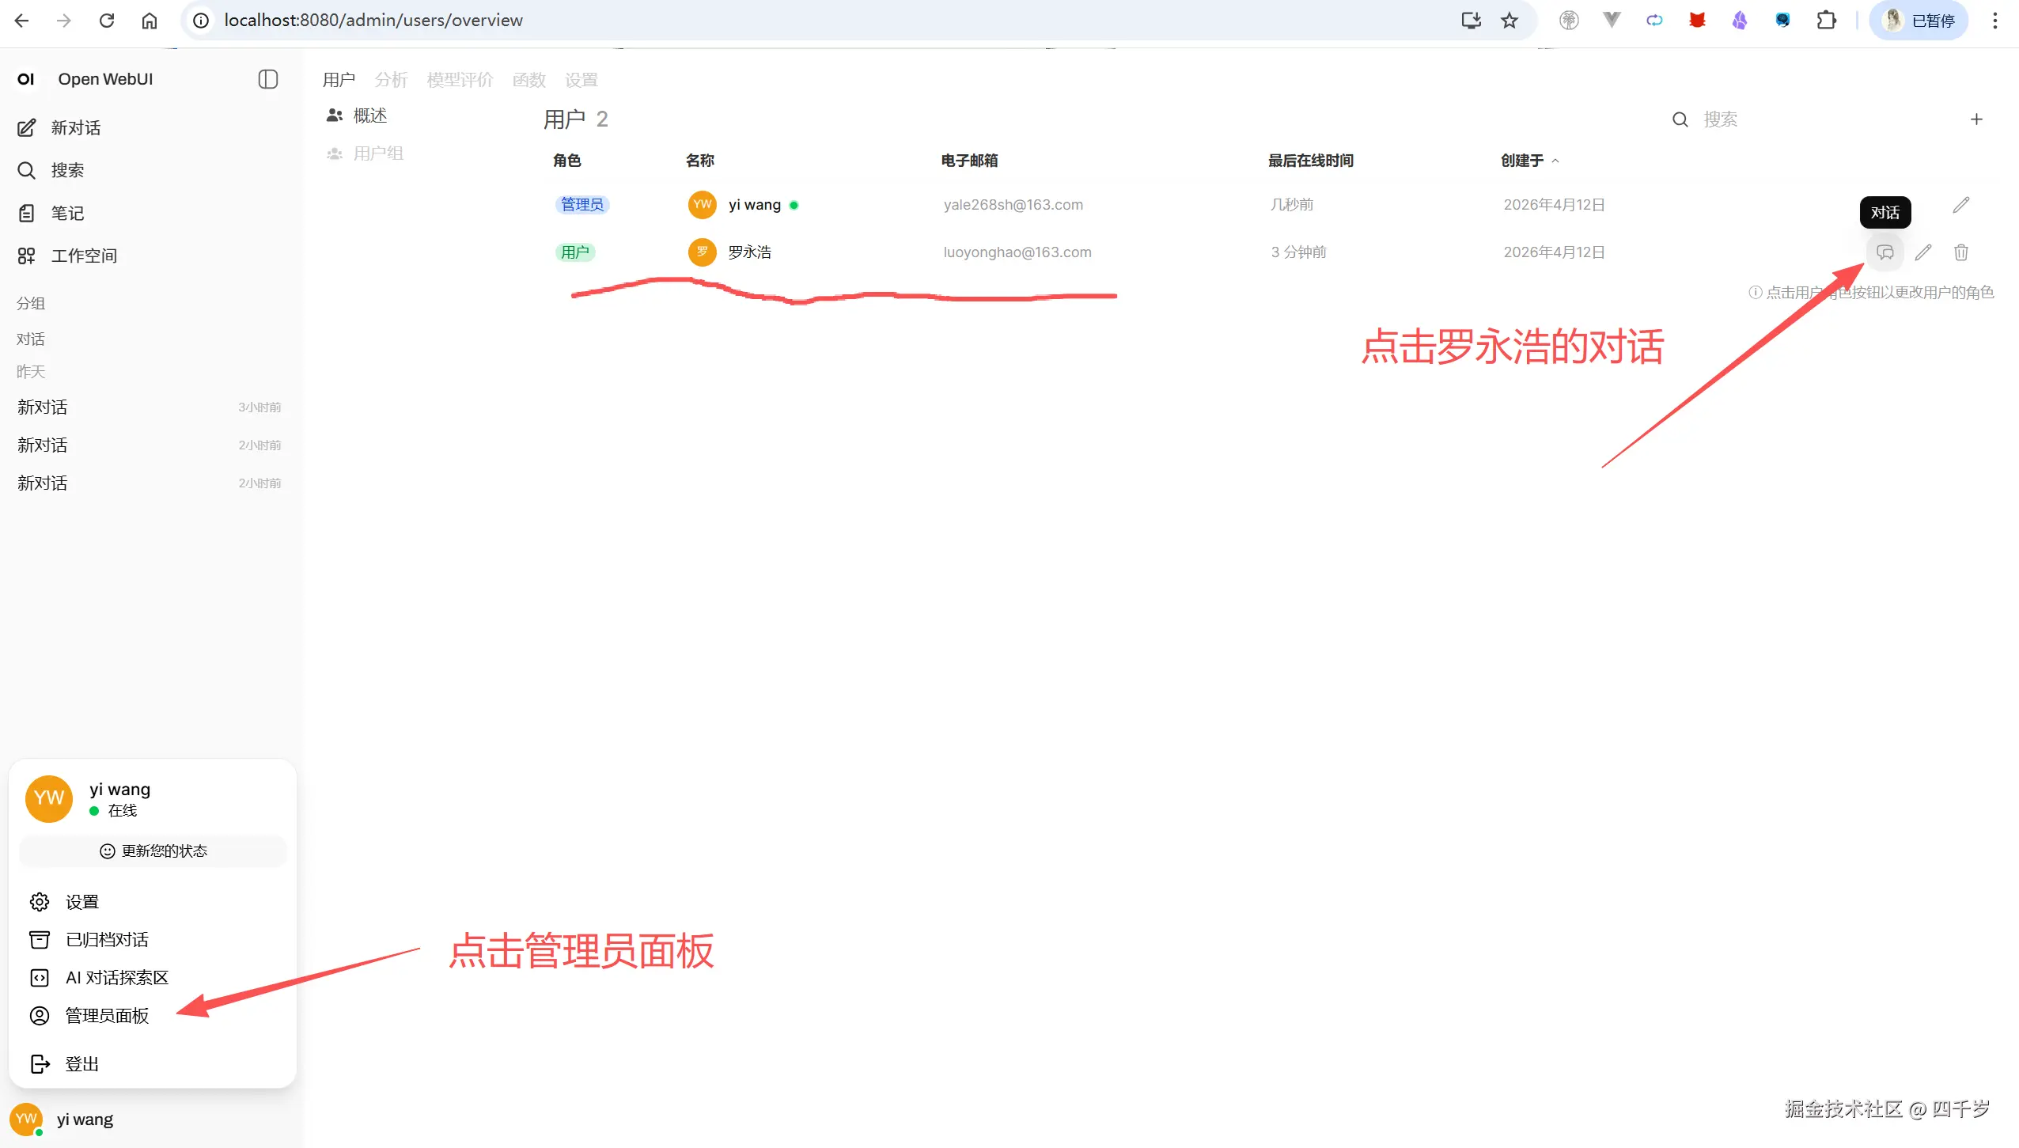Start a new chat with 新对话 icon
Screen dimensions: 2019x1148
pyautogui.click(x=28, y=127)
